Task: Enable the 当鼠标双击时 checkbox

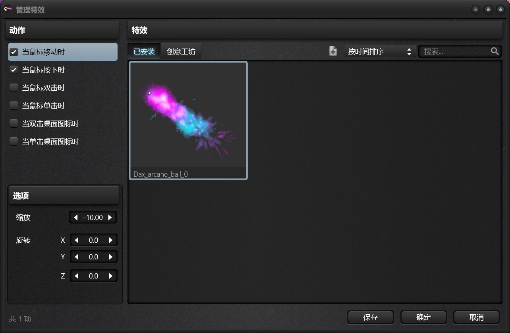Action: (x=13, y=88)
